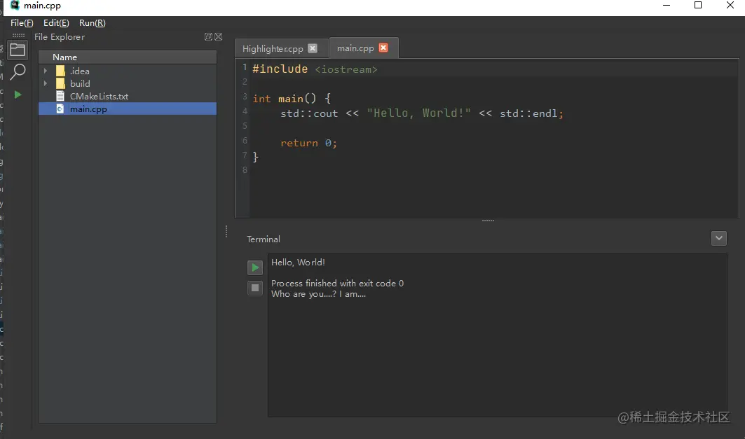Image resolution: width=745 pixels, height=439 pixels.
Task: Open the Terminal dropdown chevron
Action: tap(719, 238)
